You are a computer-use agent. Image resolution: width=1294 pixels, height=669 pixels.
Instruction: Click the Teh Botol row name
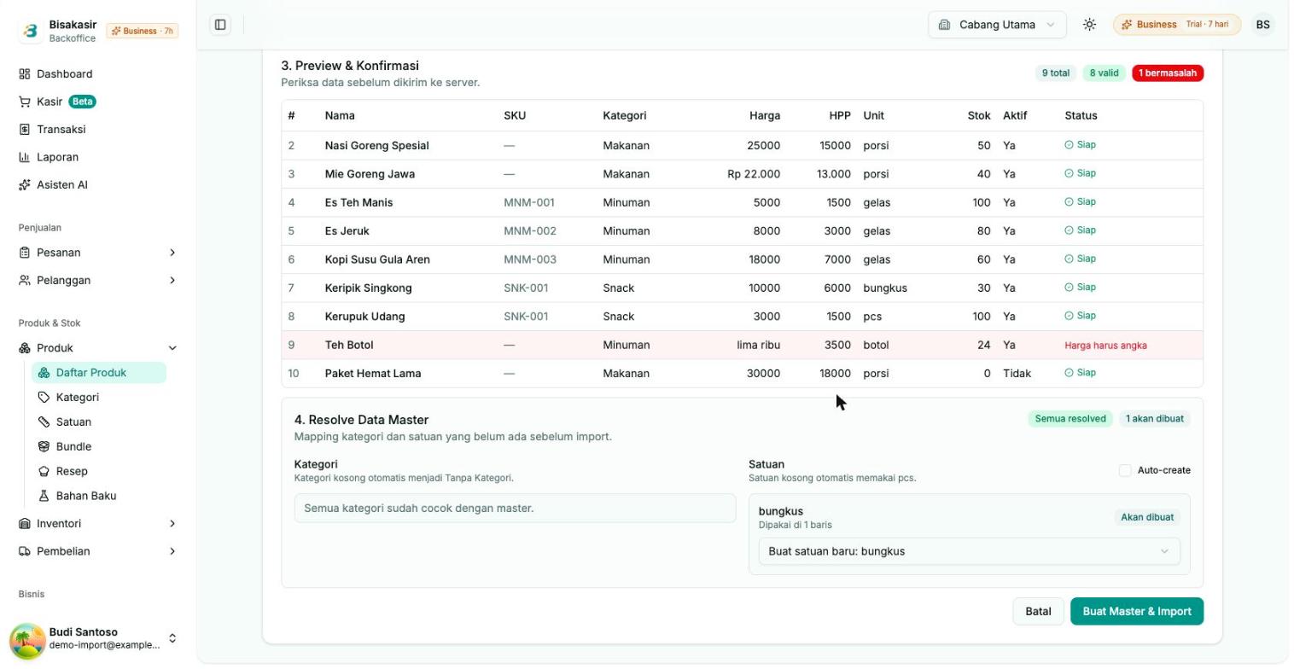349,346
